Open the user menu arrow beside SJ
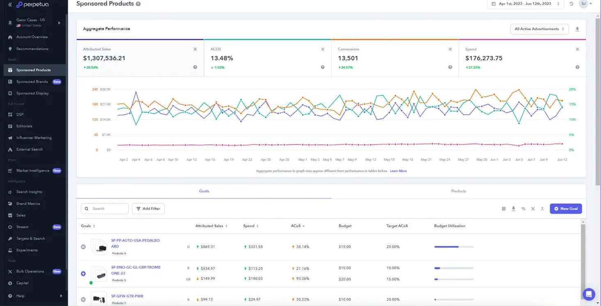The height and width of the screenshot is (306, 601). (x=591, y=4)
